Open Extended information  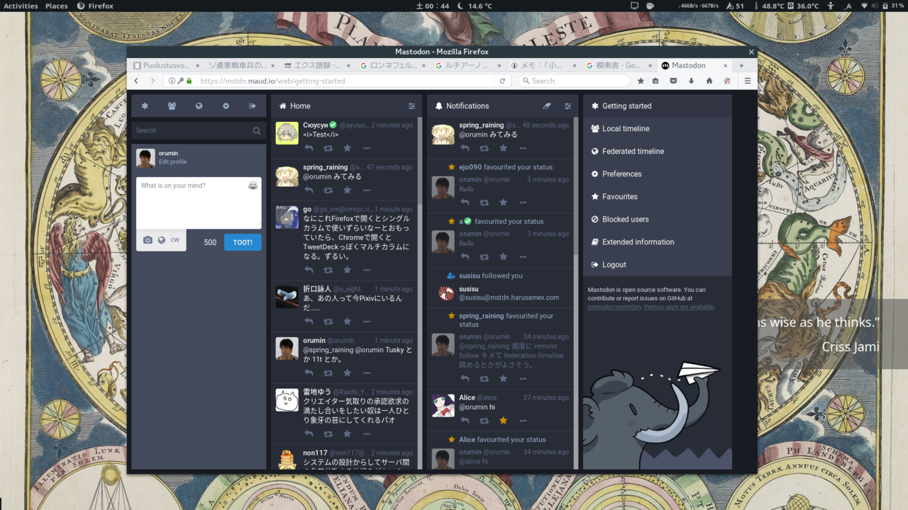pyautogui.click(x=658, y=242)
